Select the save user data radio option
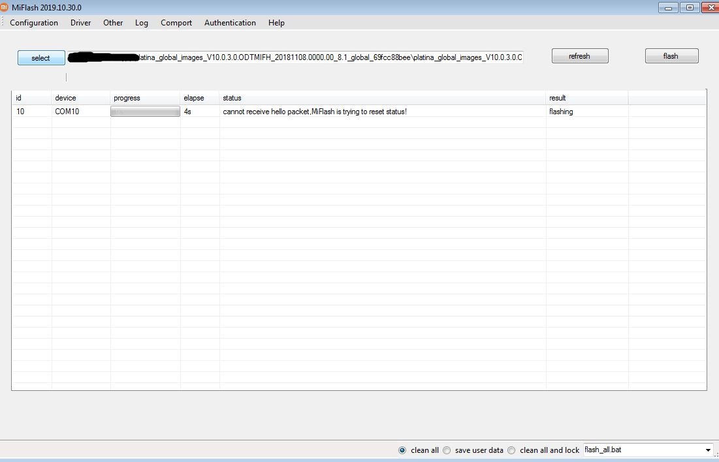719x462 pixels. click(x=447, y=450)
